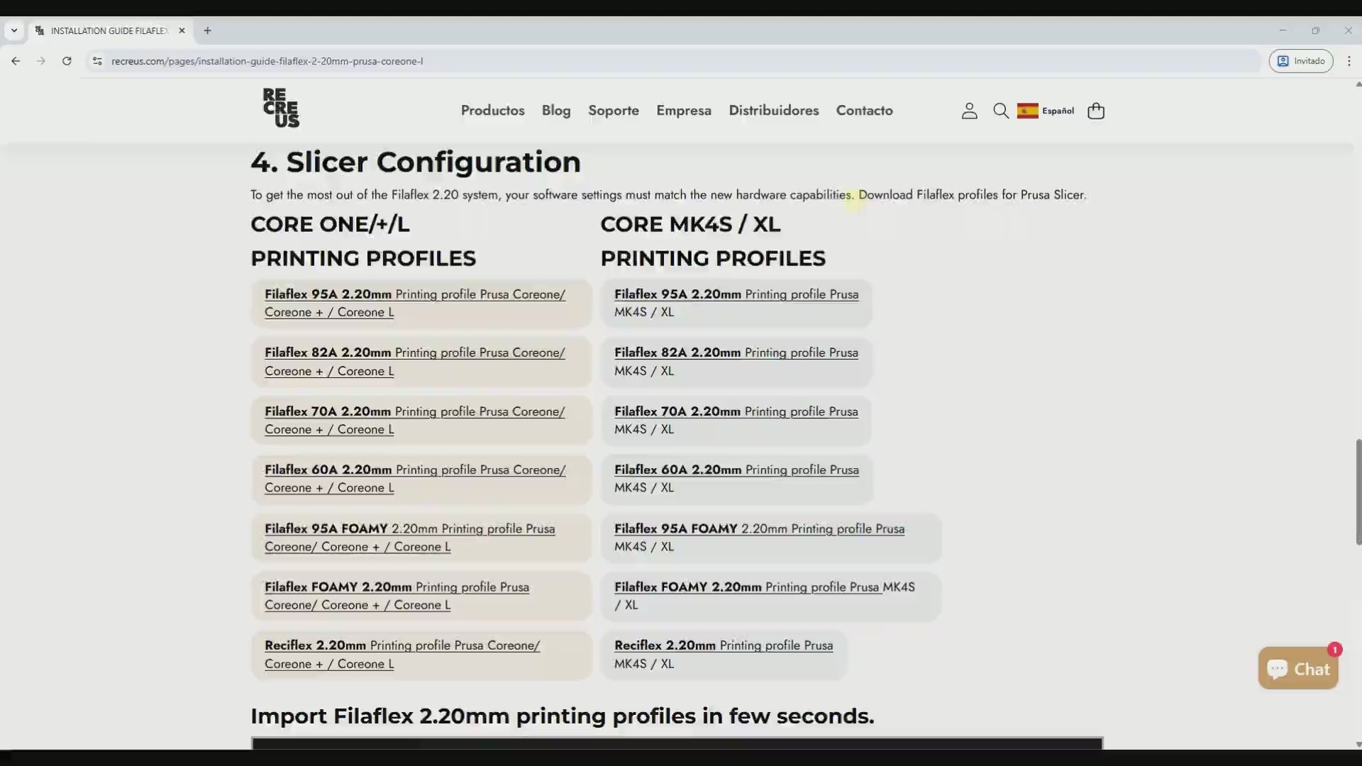Go back with the browser back arrow
Image resolution: width=1362 pixels, height=766 pixels.
16,61
